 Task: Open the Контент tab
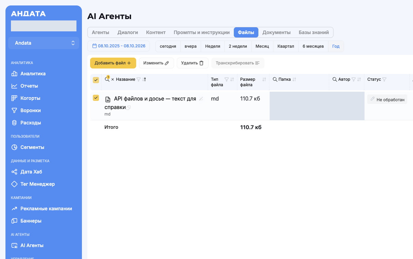[156, 32]
